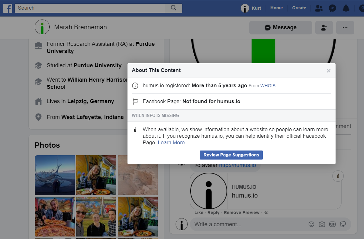
Task: Open the Studied at Purdue University link
Action: (x=97, y=65)
